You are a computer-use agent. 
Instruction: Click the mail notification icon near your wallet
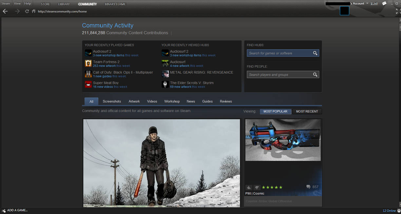tap(384, 3)
